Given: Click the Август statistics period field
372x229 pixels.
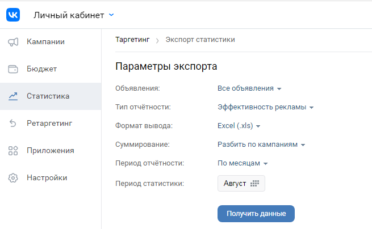Looking at the screenshot, I should 241,183.
